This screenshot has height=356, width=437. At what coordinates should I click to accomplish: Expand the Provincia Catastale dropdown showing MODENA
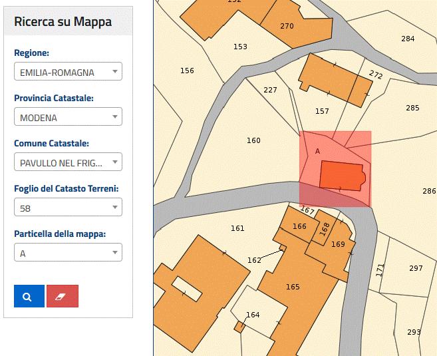coord(68,117)
